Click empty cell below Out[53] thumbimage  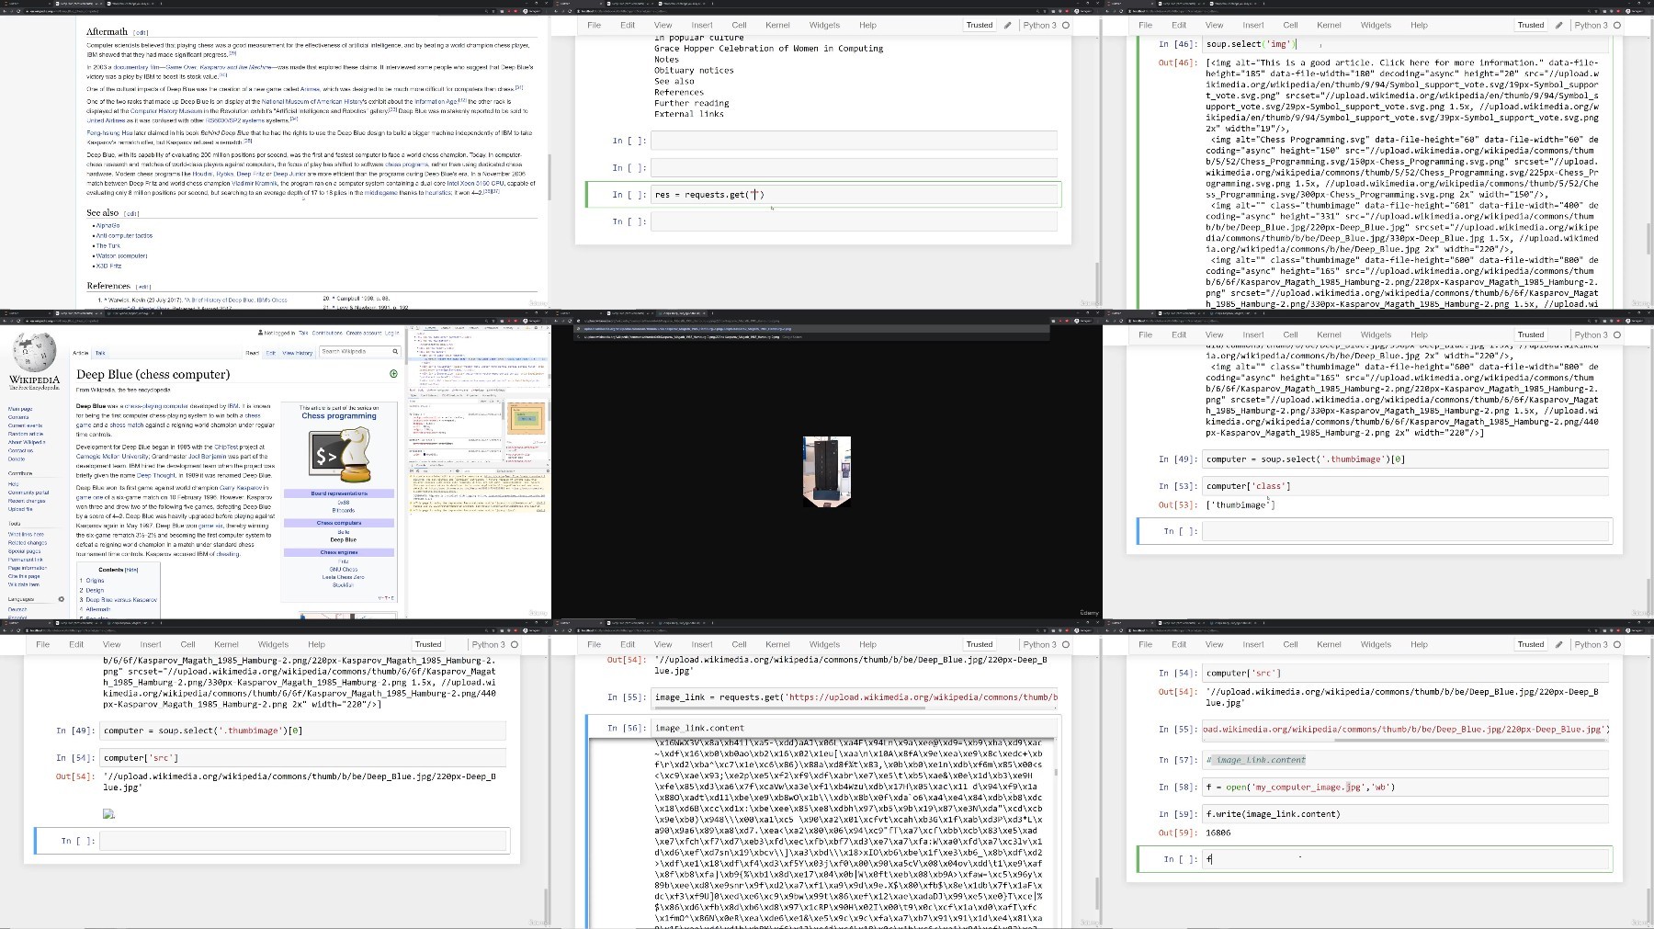pyautogui.click(x=1405, y=531)
